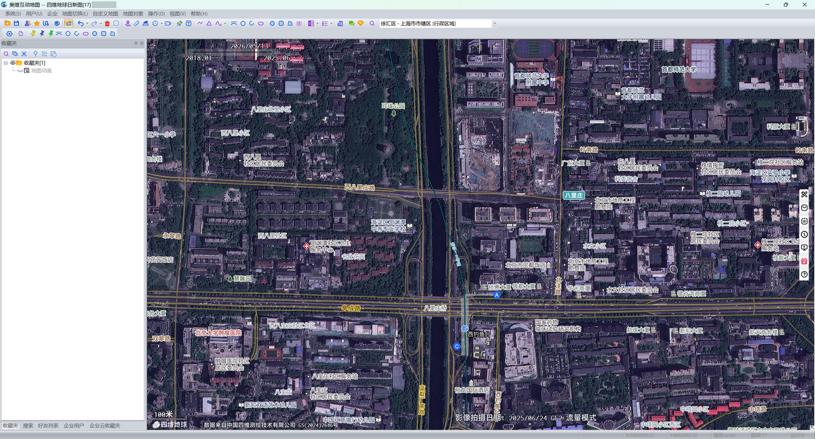Open the 帮助(H) menu
Image resolution: width=815 pixels, height=439 pixels.
point(199,14)
